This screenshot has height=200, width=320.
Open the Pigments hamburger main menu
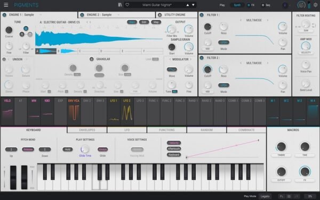(6, 5)
